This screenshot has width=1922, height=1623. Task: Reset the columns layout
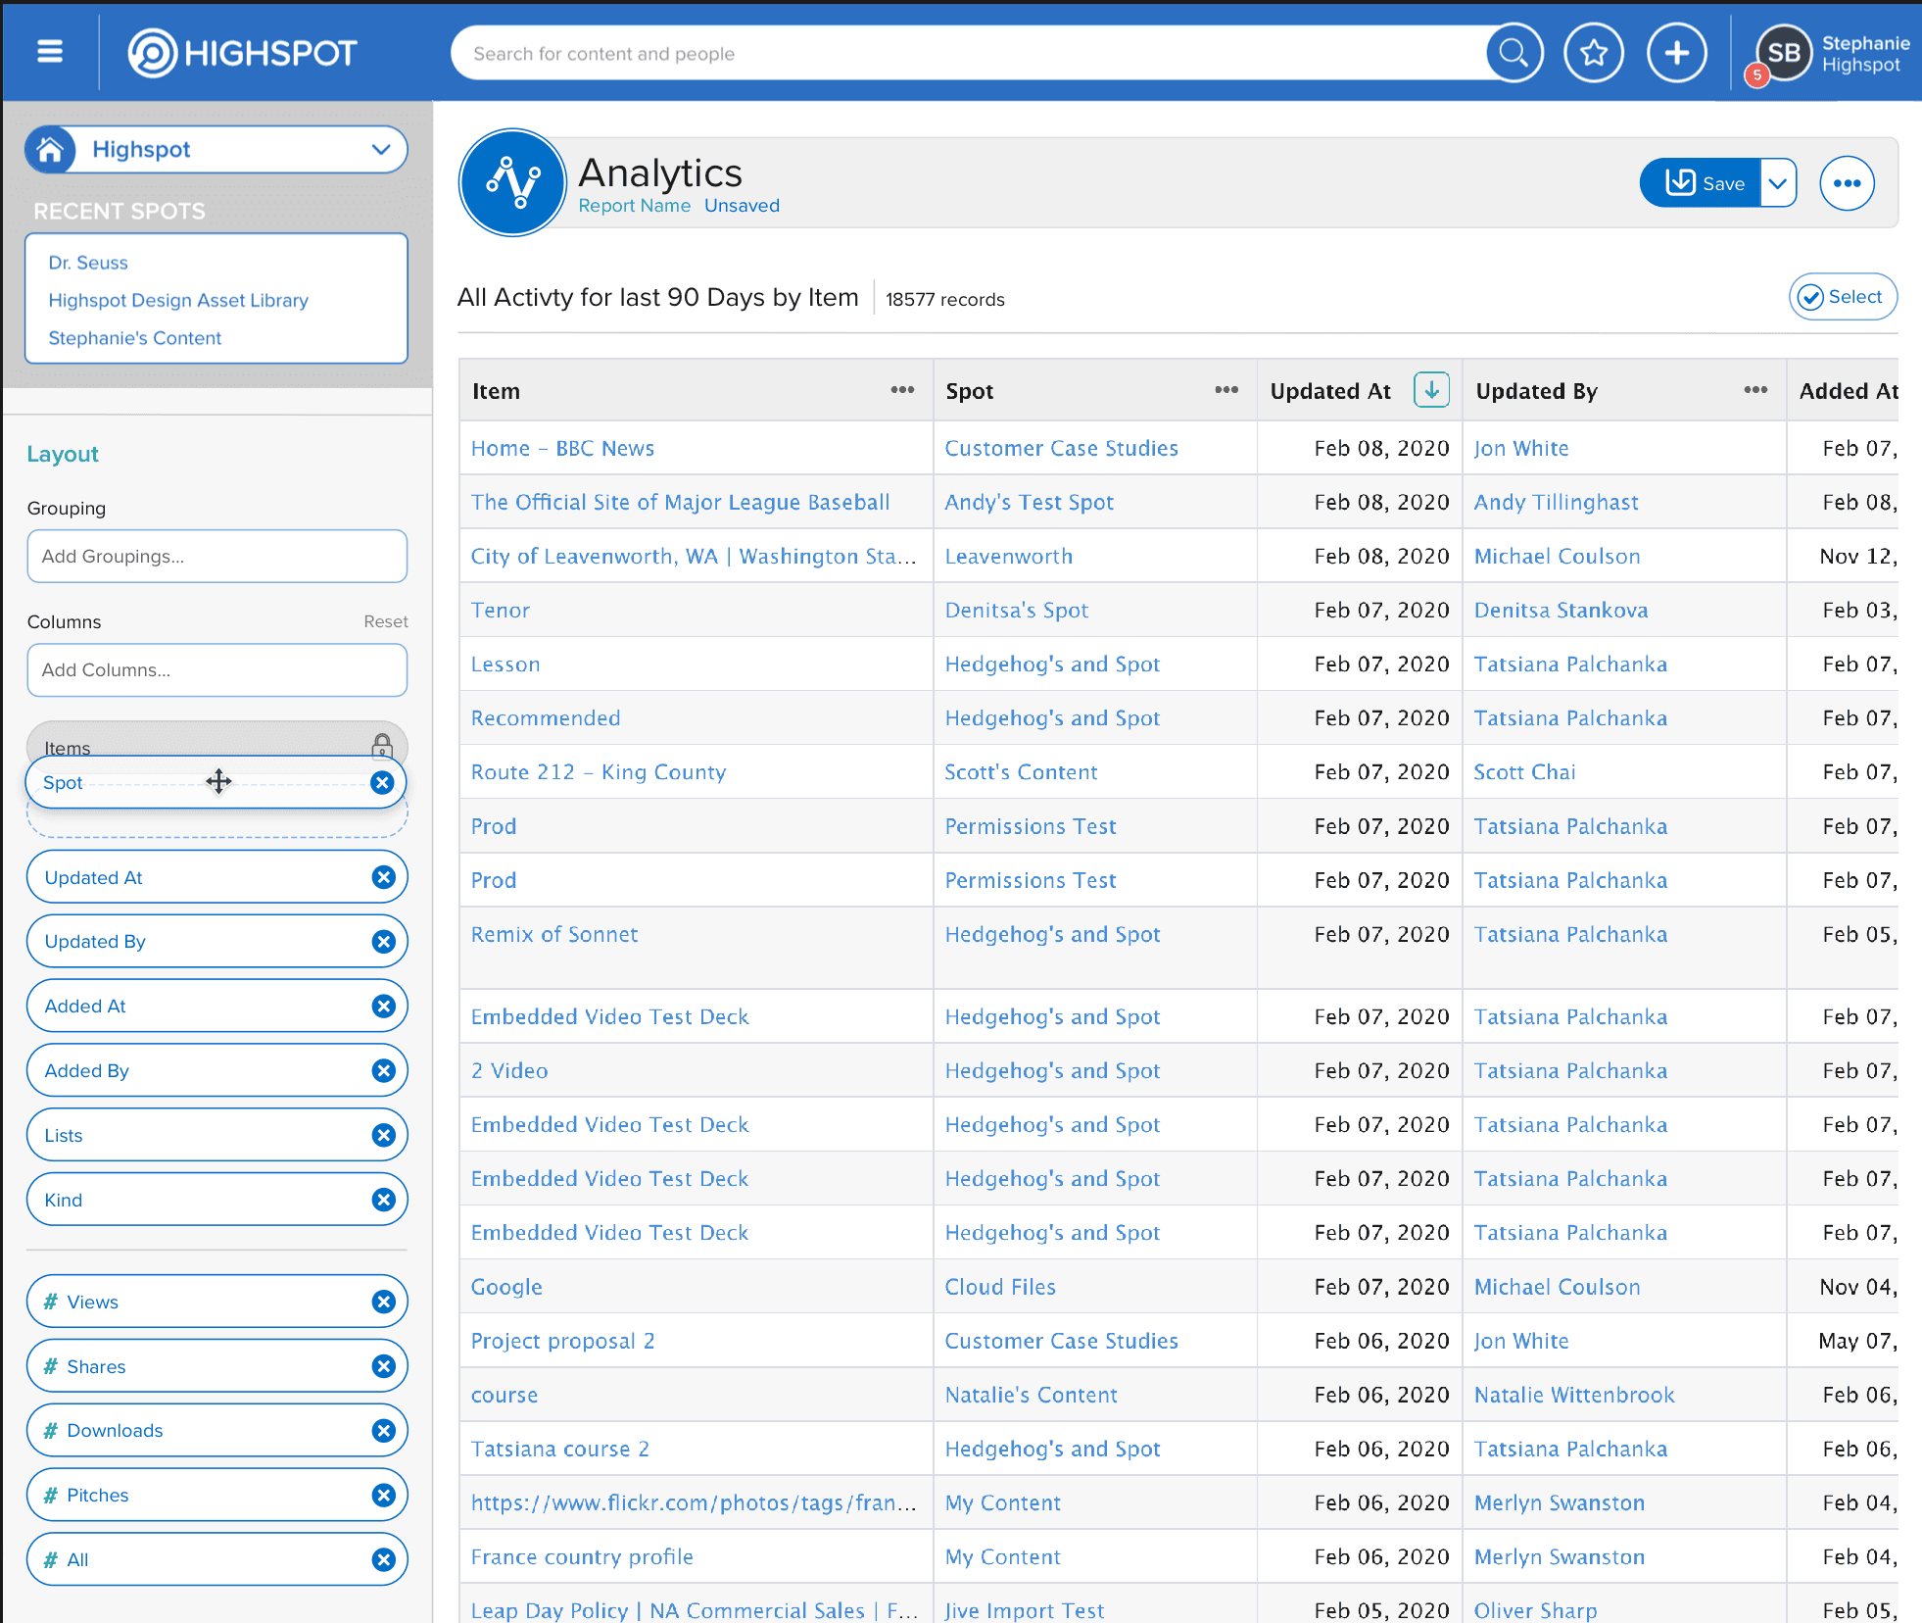click(x=386, y=621)
